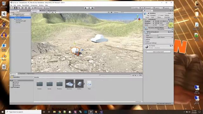Click the Windows Start button
Screen dimensions: 203x114
coord(2,112)
